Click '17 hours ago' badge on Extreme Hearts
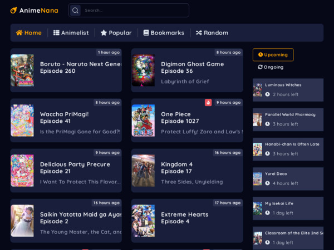This screenshot has width=334, height=250. point(228,203)
